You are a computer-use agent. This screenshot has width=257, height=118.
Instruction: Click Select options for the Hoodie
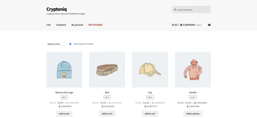point(193,113)
